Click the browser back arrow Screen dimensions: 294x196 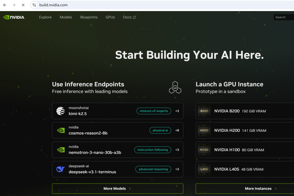(x=5, y=5)
